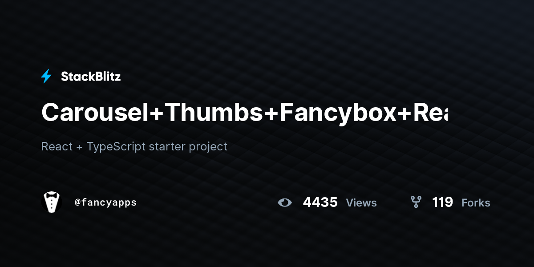Click the fancyapps tuxedo avatar
Viewport: 534px width, 267px height.
pos(52,202)
